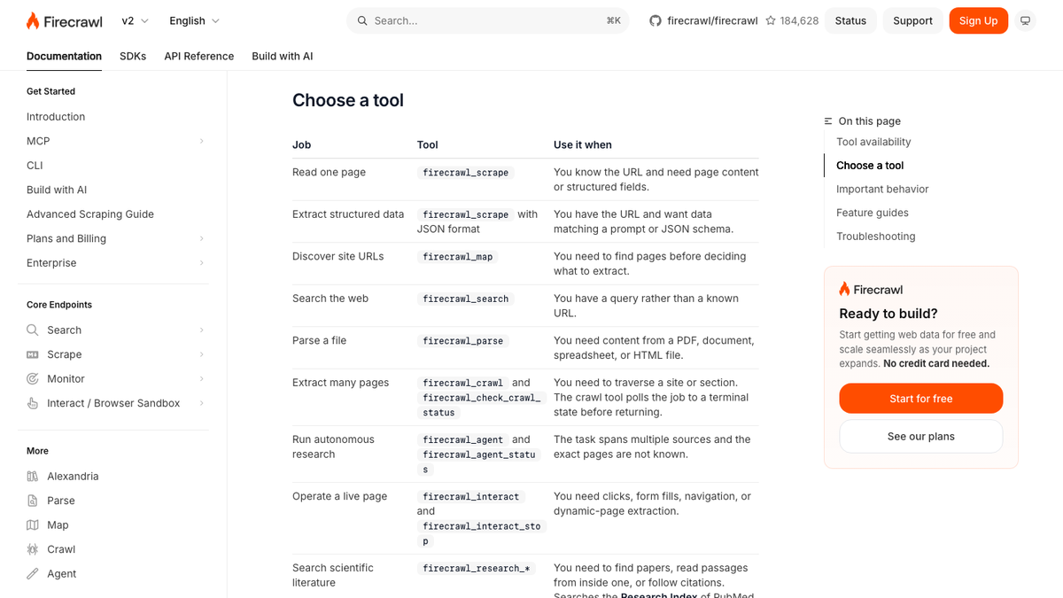
Task: Open Advanced Scraping Guide
Action: tap(90, 214)
